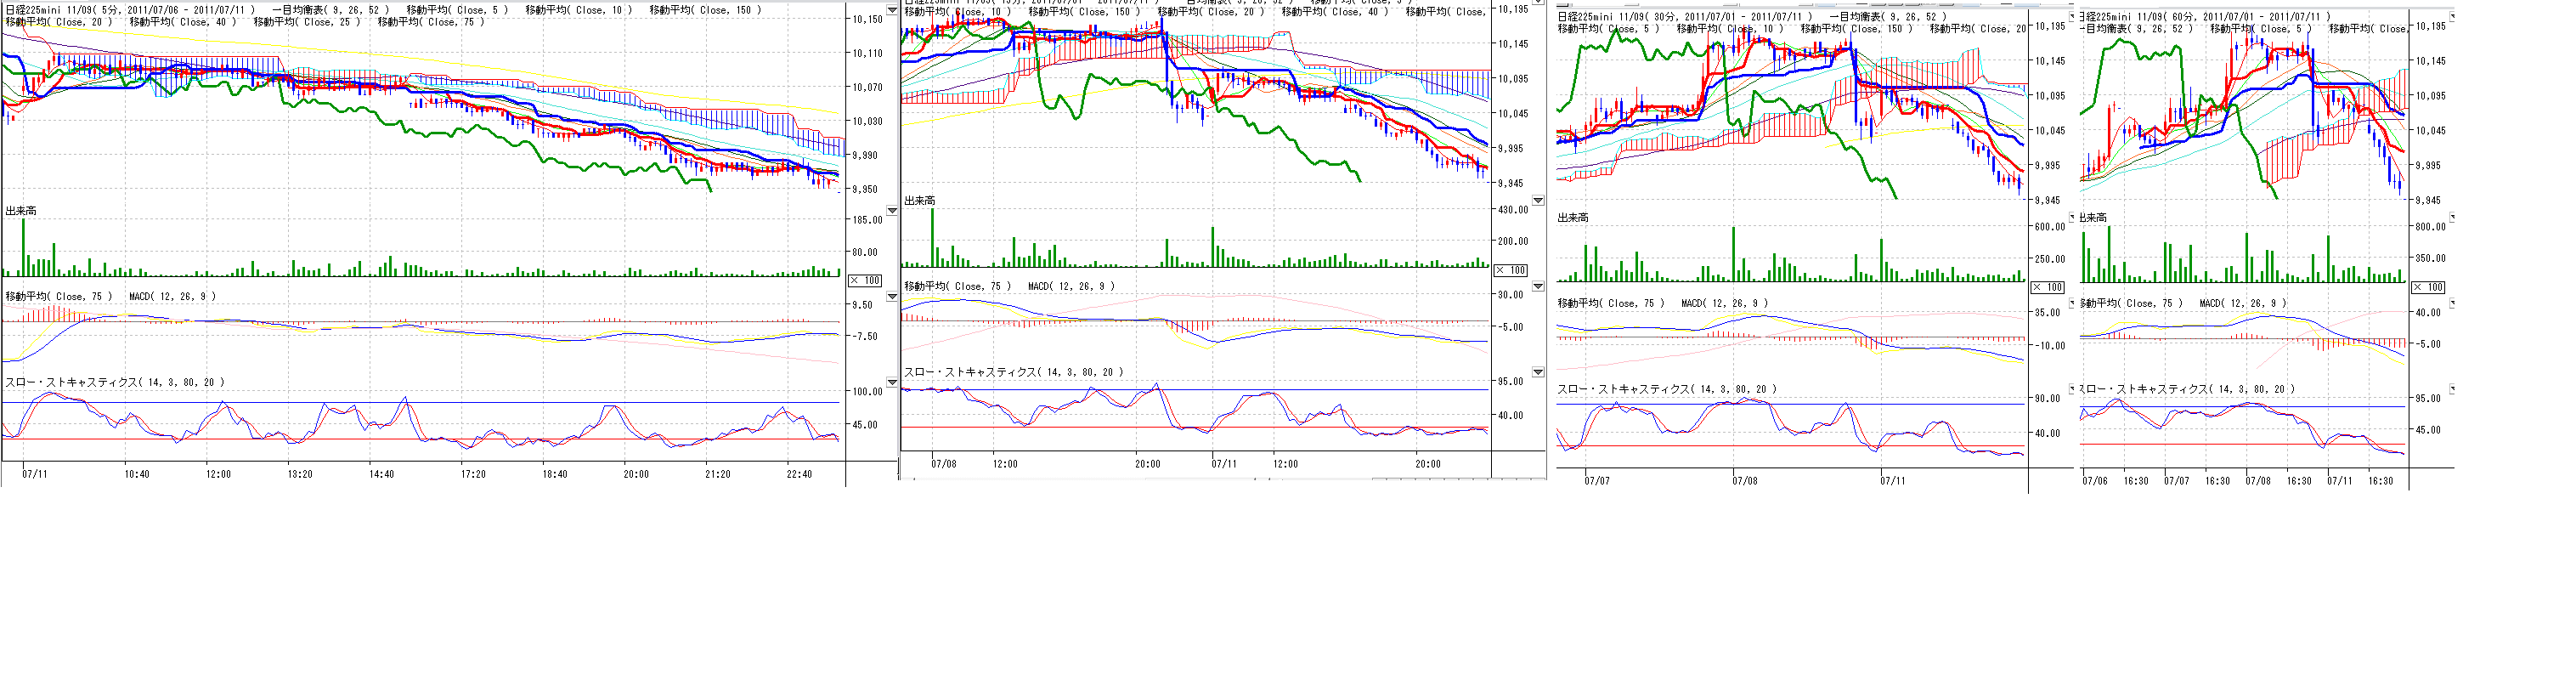Click the ×100 button on 15-minute volume
The height and width of the screenshot is (680, 2576).
tap(1510, 271)
